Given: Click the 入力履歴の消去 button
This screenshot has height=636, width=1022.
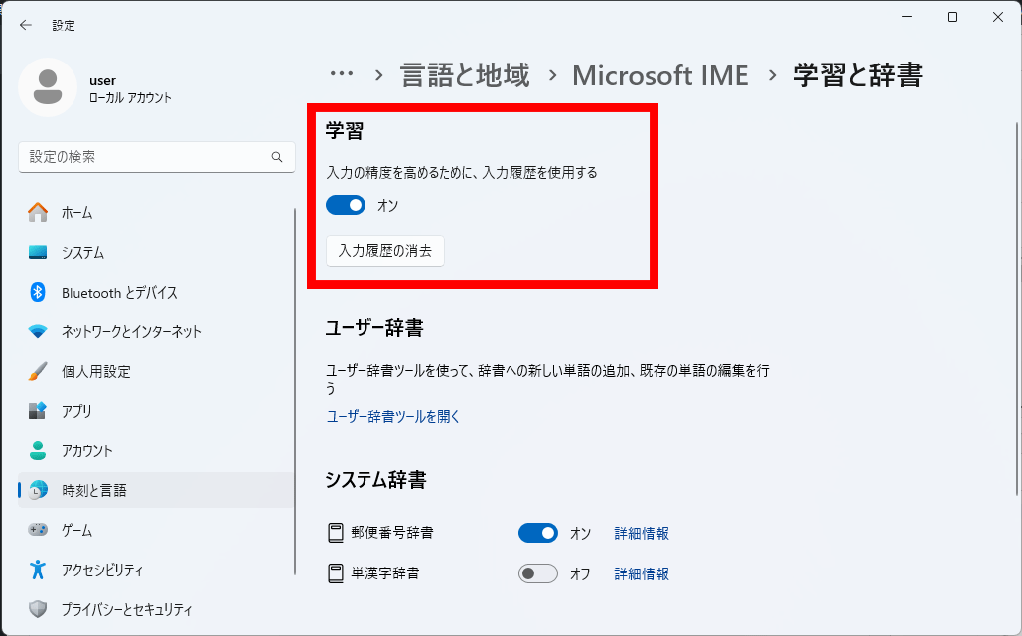Looking at the screenshot, I should pos(385,251).
